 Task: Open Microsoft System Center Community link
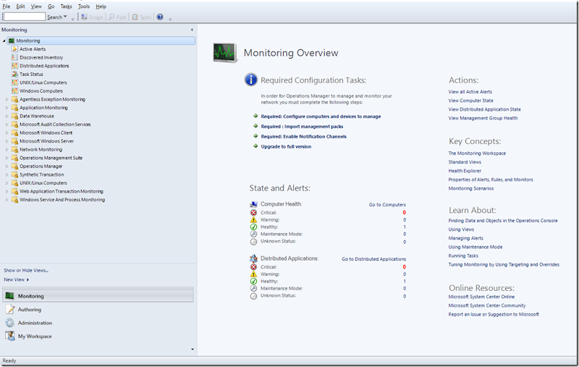[x=487, y=305]
